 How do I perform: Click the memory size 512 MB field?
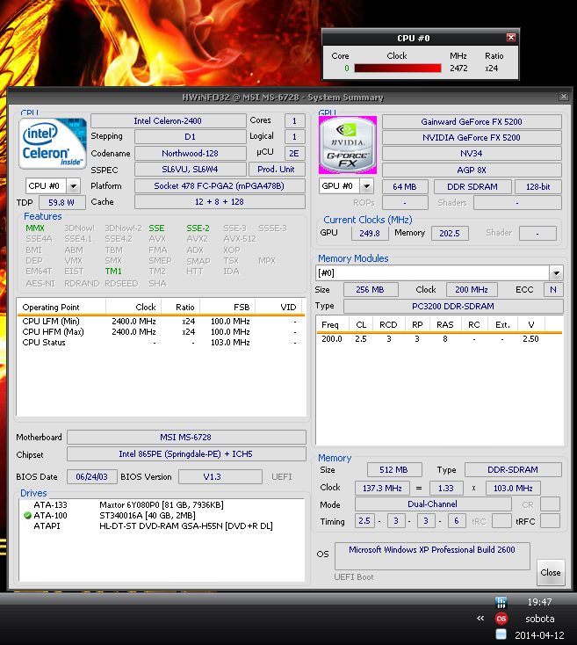pos(394,470)
